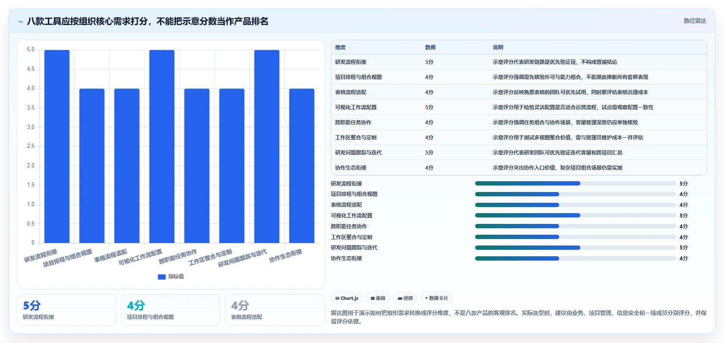Click the page title 八款工具应按组织核心需求打分

click(148, 21)
